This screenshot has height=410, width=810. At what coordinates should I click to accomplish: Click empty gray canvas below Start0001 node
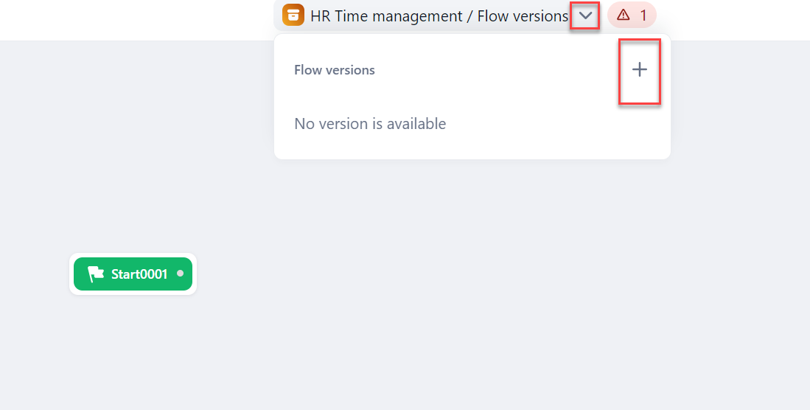[133, 347]
